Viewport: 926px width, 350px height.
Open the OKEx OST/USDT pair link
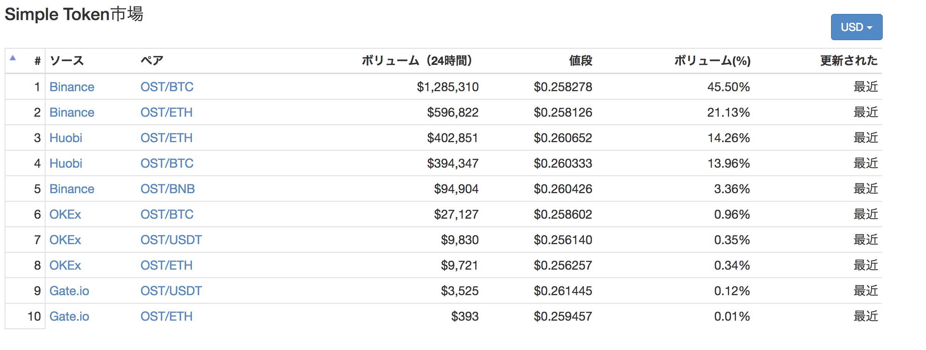pos(171,240)
